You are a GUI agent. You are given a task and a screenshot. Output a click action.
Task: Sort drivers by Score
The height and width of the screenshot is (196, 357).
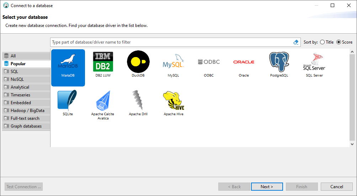click(x=339, y=42)
